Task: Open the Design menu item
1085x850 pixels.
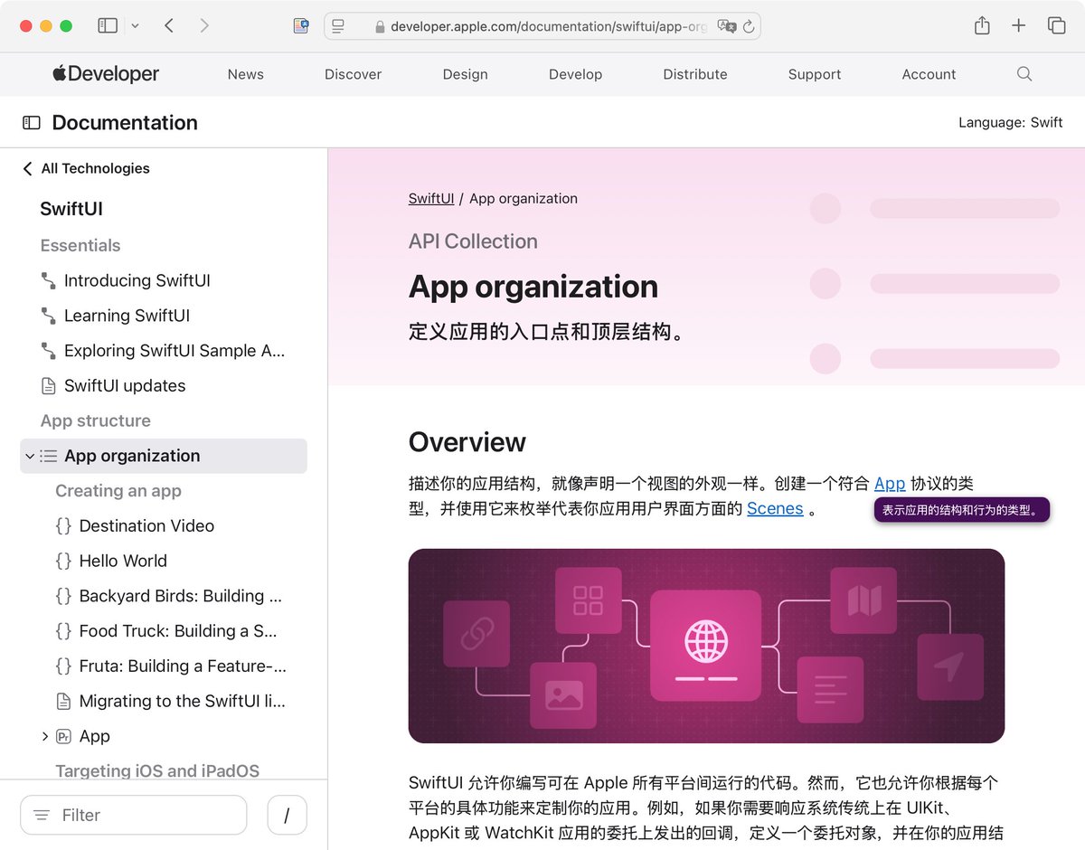Action: coord(466,74)
